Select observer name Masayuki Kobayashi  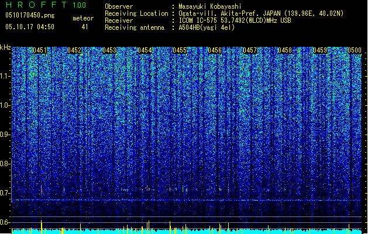(210, 6)
